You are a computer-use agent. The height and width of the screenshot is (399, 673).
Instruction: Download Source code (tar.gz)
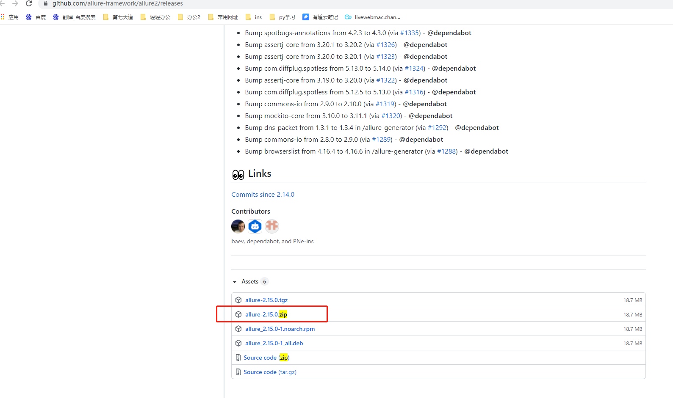(270, 372)
